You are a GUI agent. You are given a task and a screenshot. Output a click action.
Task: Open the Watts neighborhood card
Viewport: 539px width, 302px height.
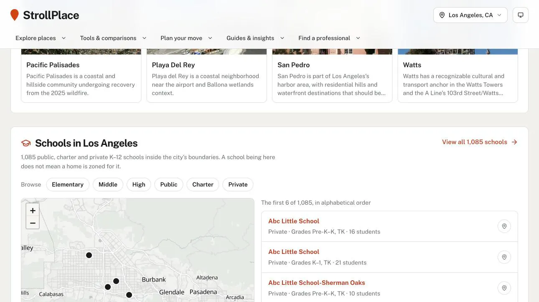[458, 76]
